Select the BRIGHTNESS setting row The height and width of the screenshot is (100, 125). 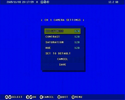click(63, 31)
